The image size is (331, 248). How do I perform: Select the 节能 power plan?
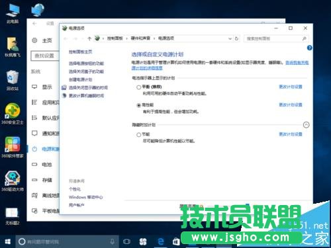point(138,134)
